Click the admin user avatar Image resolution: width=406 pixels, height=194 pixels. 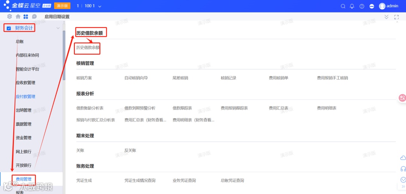point(382,6)
